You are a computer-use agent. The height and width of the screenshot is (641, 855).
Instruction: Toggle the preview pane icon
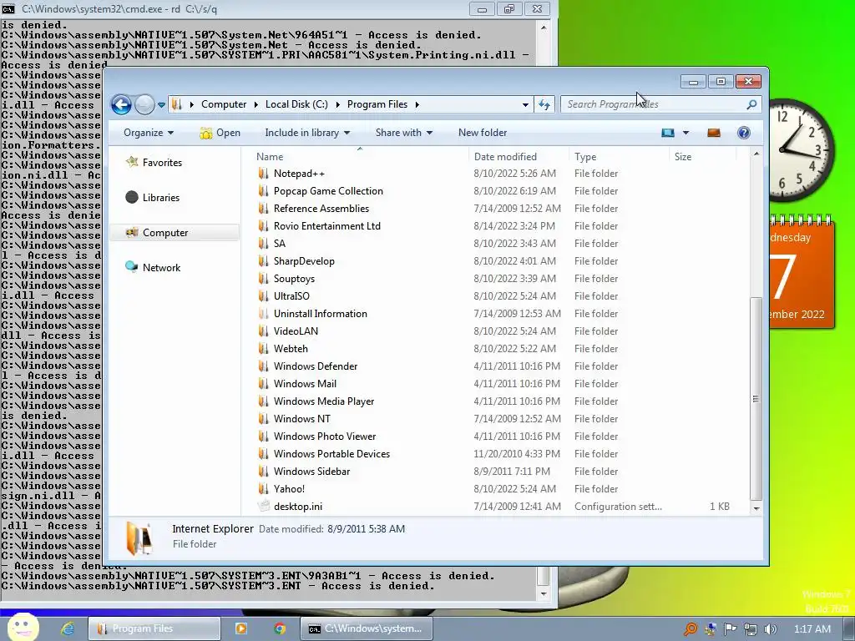[714, 133]
